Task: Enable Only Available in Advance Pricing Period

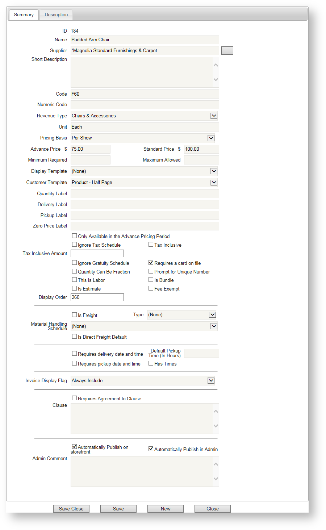Action: tap(75, 236)
